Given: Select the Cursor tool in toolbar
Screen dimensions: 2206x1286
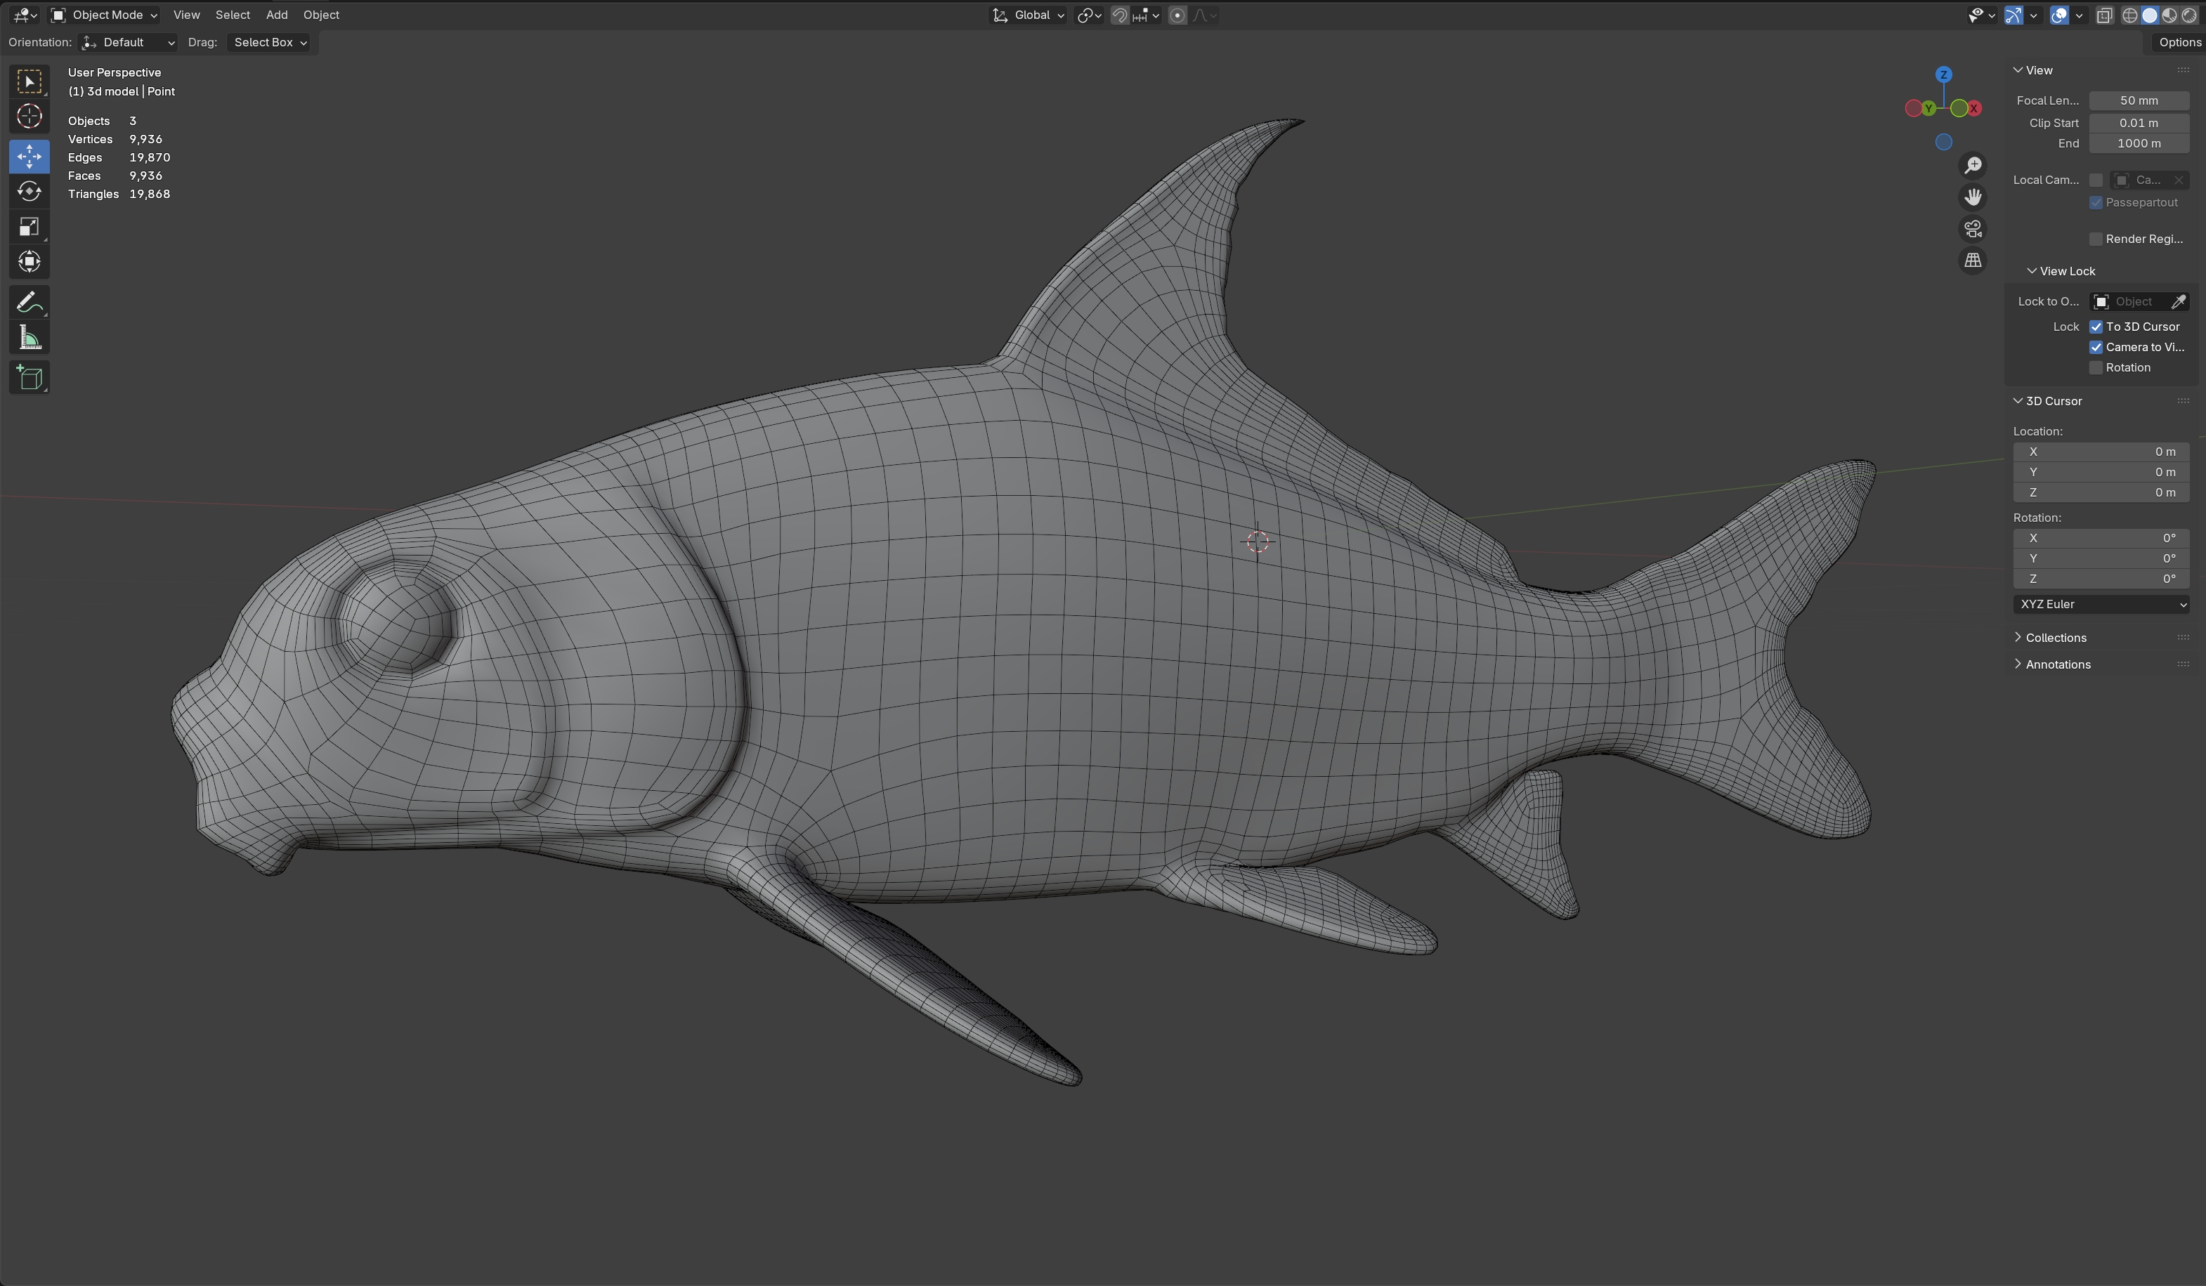Looking at the screenshot, I should (29, 117).
